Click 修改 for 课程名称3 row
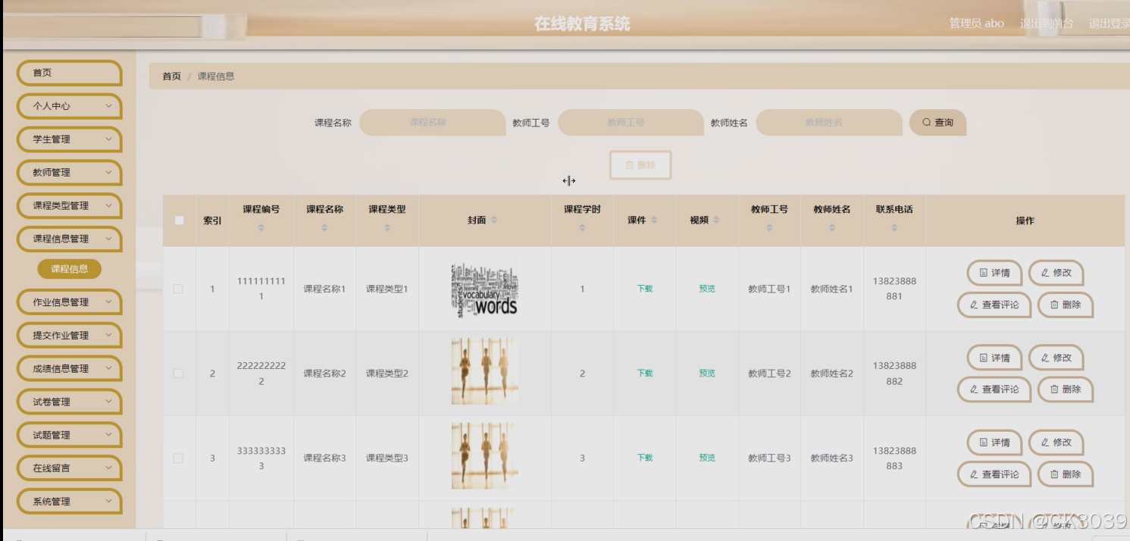1130x541 pixels. click(1056, 442)
